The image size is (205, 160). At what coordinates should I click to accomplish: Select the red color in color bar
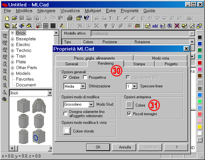click(x=200, y=63)
